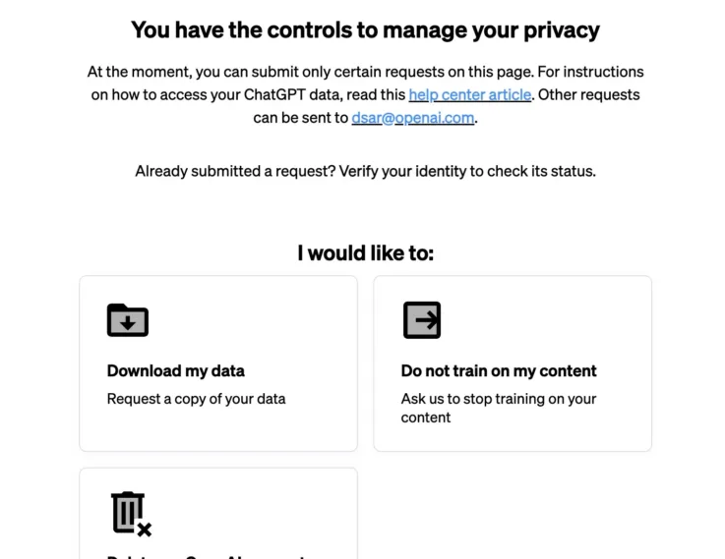Click the trash can delete icon

(x=130, y=513)
